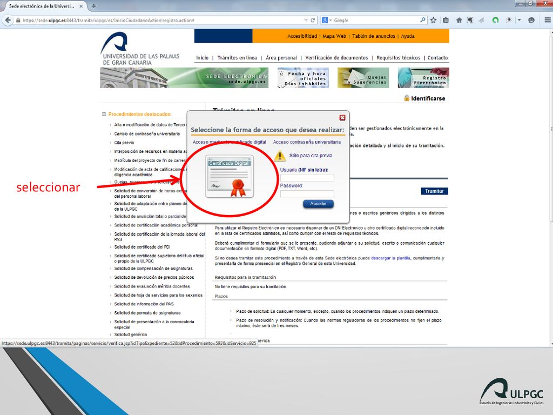The width and height of the screenshot is (553, 415).
Task: Click descargar la plantilla link
Action: tap(390, 258)
